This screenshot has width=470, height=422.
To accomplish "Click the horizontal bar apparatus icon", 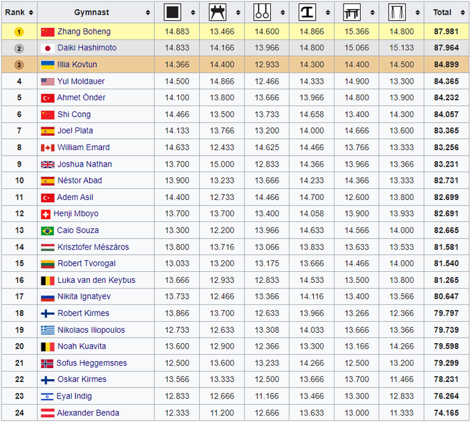I will [397, 12].
